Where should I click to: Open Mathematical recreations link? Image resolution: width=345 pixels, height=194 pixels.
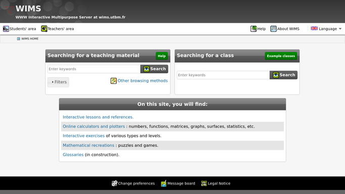pyautogui.click(x=88, y=145)
